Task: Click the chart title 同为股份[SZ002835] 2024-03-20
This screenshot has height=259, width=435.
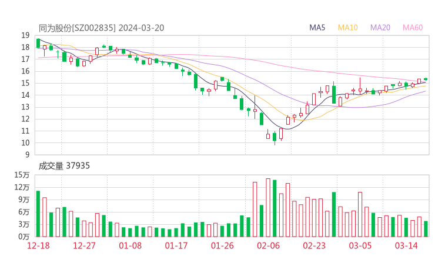Action: (x=101, y=28)
